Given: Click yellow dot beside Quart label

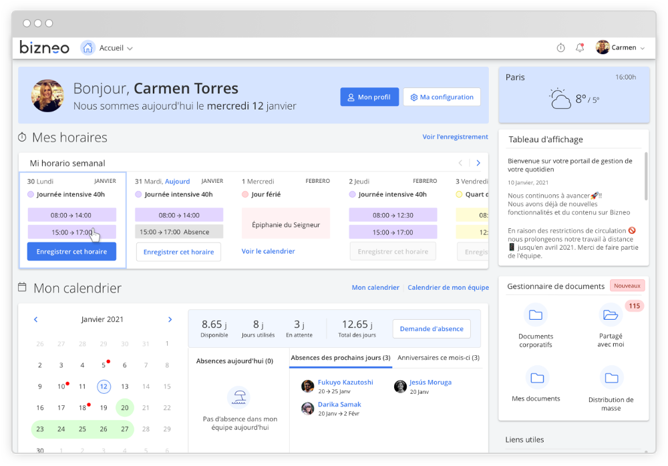Looking at the screenshot, I should 460,194.
